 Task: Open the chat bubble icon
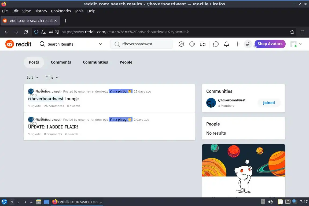click(x=216, y=44)
